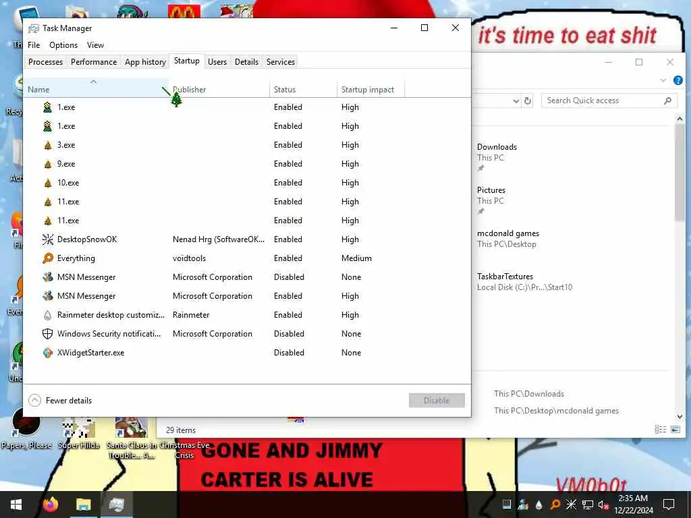Click This PC\Desktop\mcdonald games recent path

556,411
